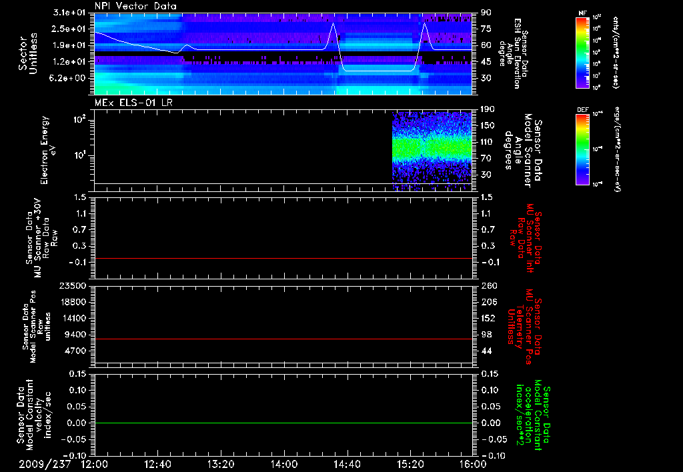Image resolution: width=683 pixels, height=472 pixels.
Task: Click the '3.1e+01' sector tick value
Action: point(69,13)
